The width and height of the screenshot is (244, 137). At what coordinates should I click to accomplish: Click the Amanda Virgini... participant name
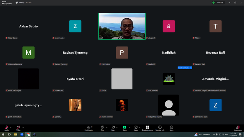click(x=215, y=79)
